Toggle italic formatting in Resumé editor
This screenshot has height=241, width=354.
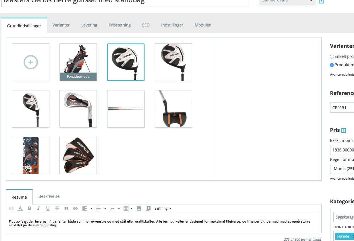(x=39, y=208)
